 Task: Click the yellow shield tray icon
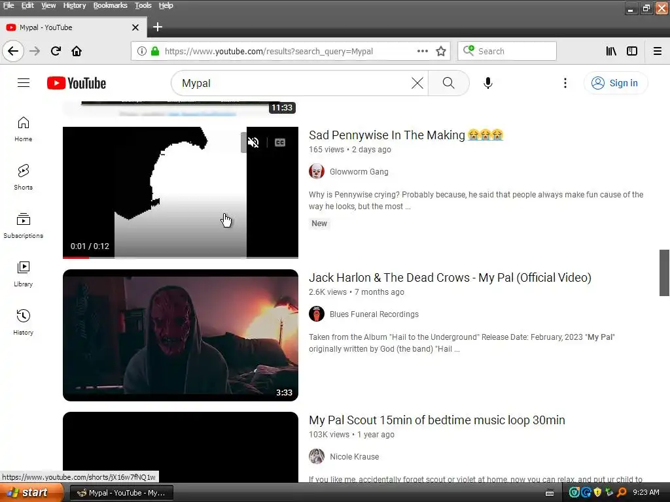598,493
